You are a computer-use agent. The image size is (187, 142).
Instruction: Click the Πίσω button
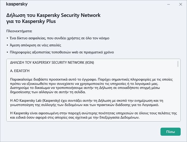170,132
